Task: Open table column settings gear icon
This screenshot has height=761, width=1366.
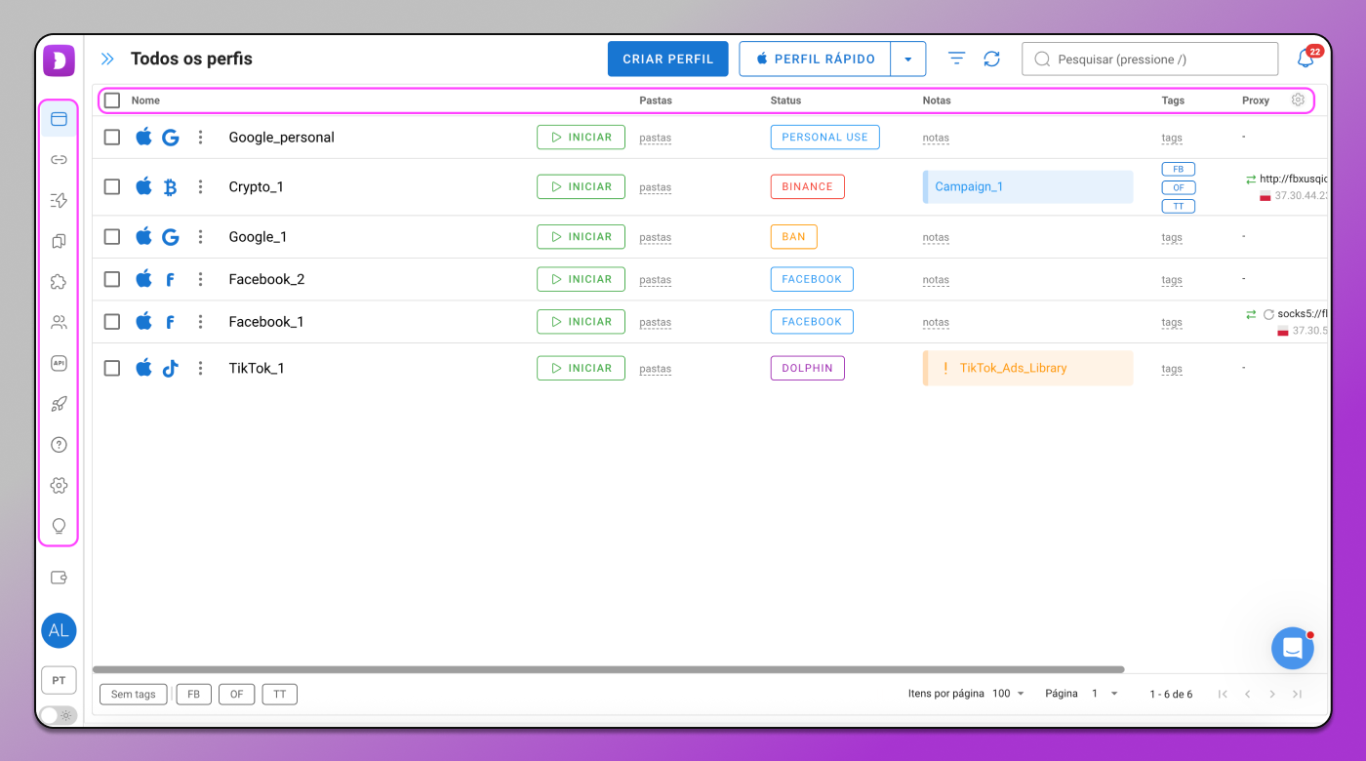Action: pos(1298,100)
